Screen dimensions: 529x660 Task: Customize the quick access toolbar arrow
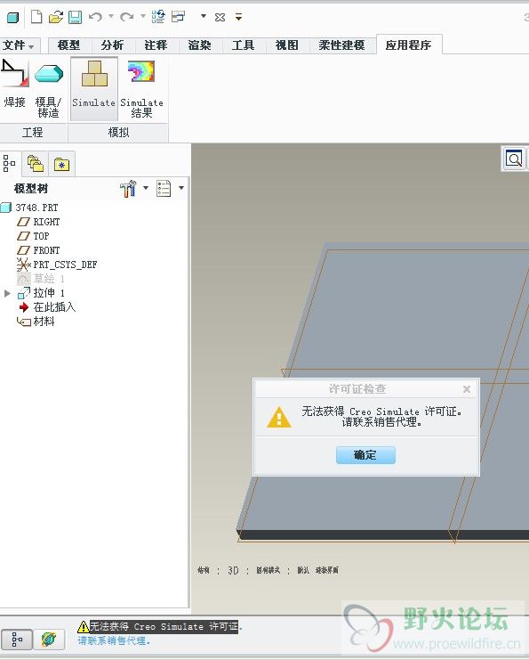click(x=238, y=17)
